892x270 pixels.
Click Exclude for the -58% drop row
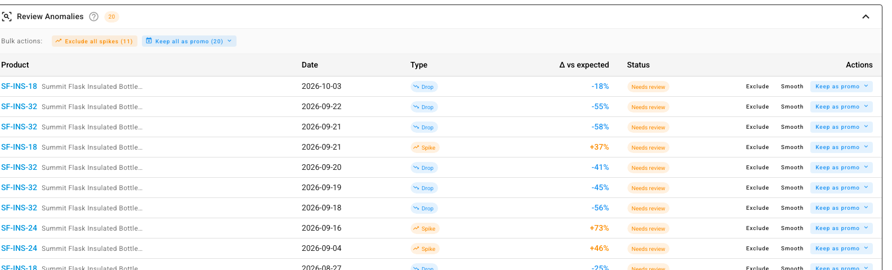tap(757, 127)
